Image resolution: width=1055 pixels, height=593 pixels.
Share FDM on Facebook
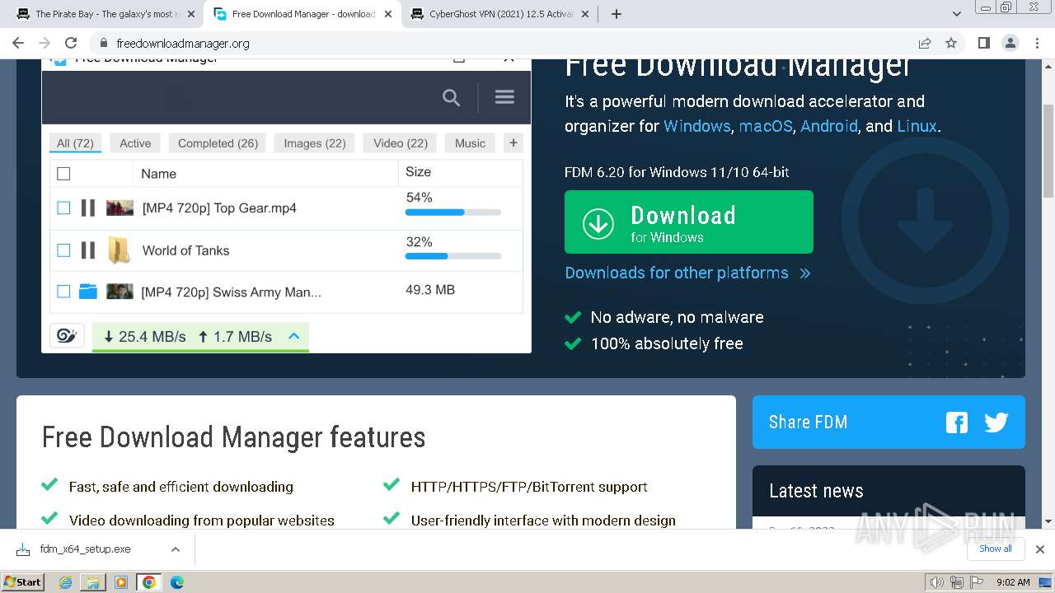956,423
